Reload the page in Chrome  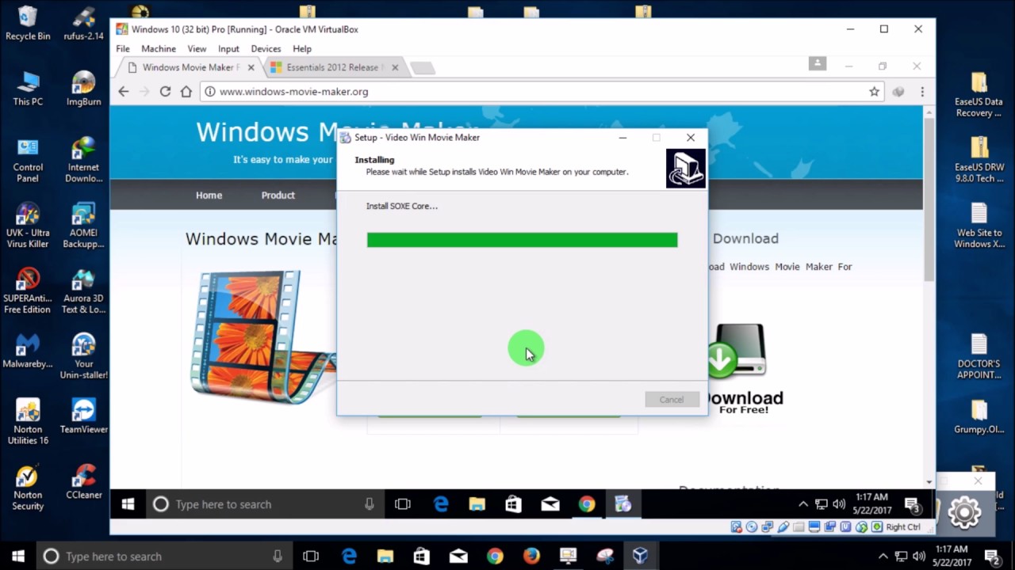(165, 92)
